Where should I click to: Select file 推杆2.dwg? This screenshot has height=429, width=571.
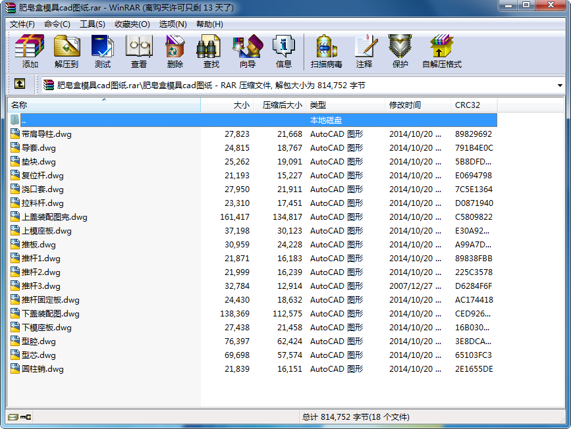41,272
